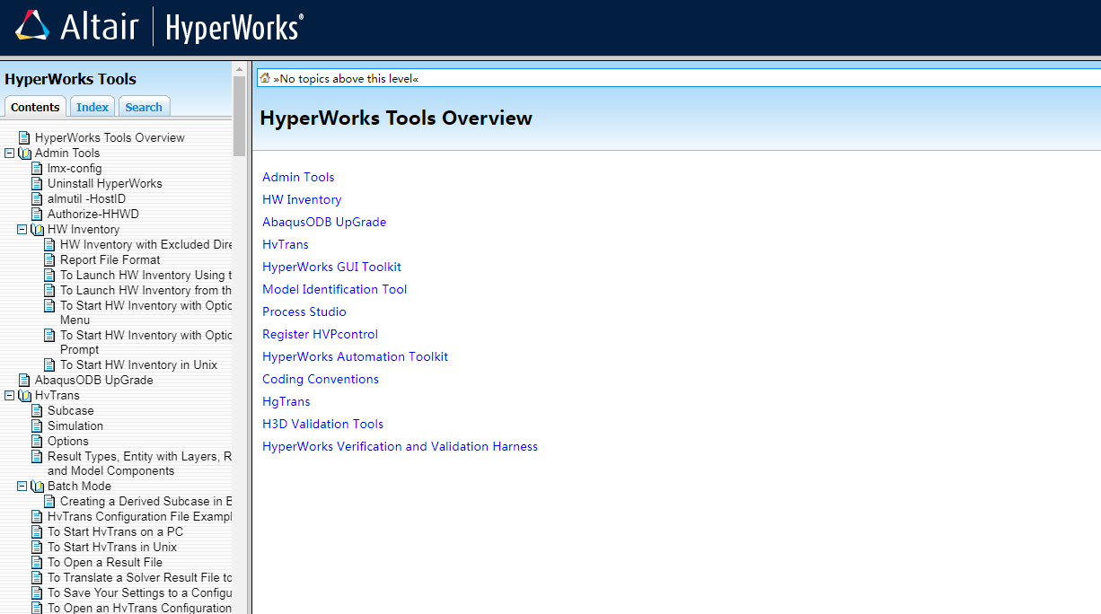Viewport: 1101px width, 614px height.
Task: Click the book icon beside Batch Mode
Action: (37, 487)
